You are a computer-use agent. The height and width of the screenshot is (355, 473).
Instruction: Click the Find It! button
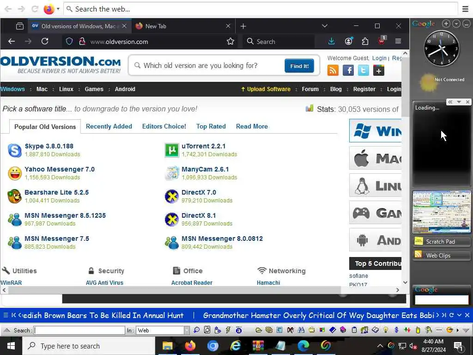pos(299,66)
